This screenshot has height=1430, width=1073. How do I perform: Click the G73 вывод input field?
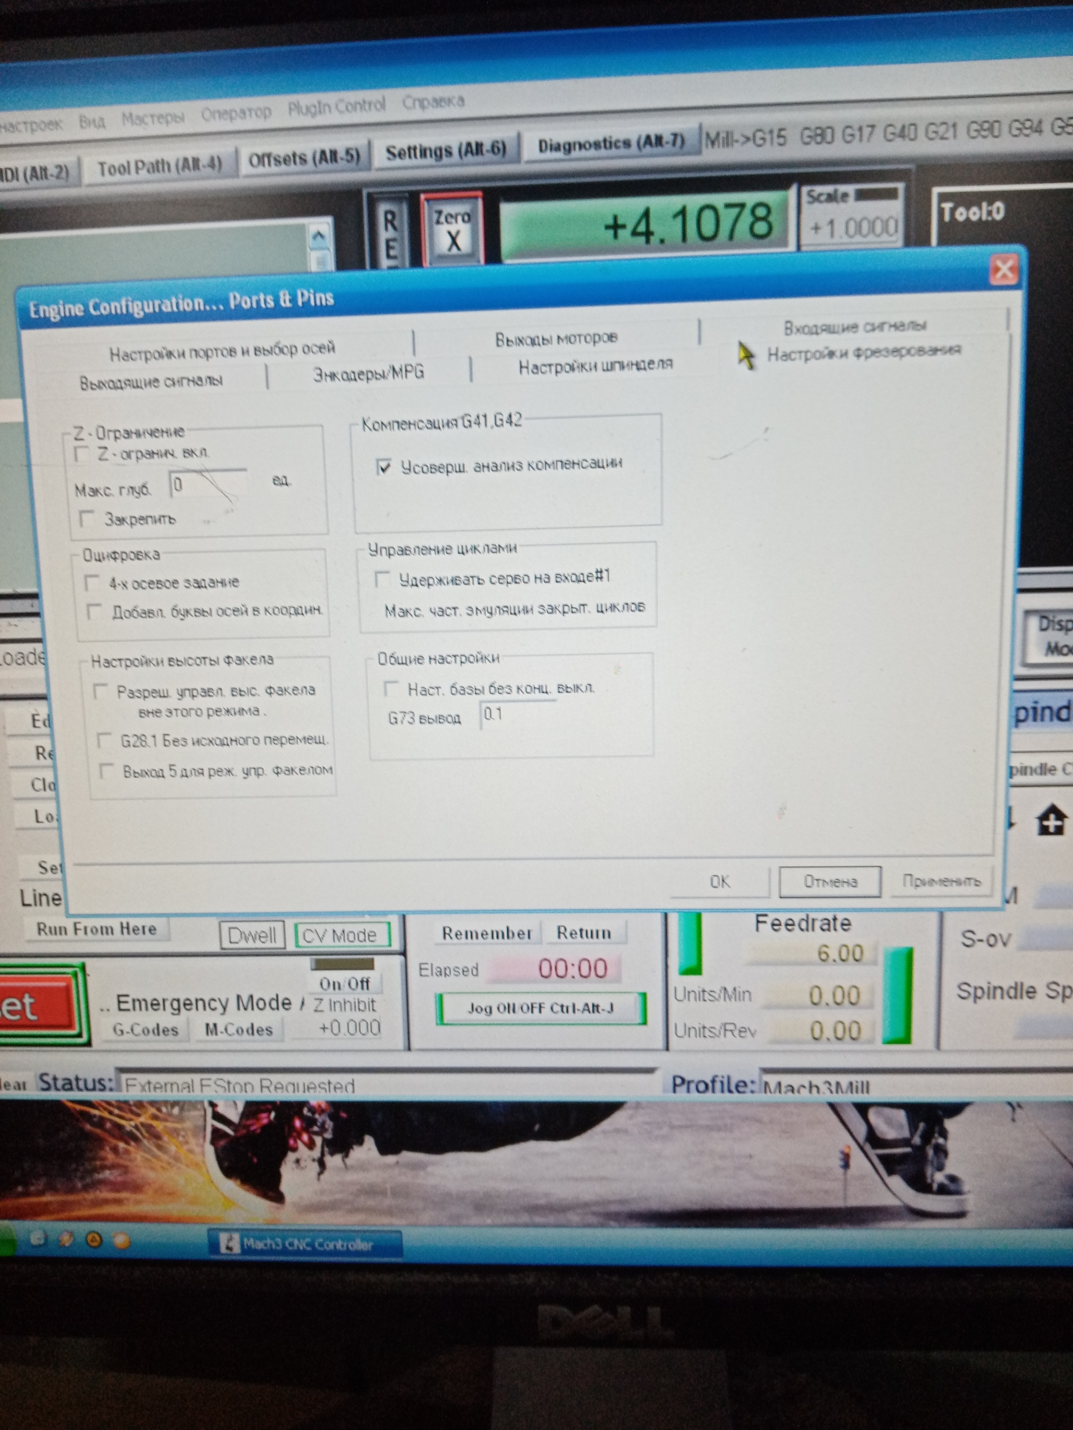tap(518, 715)
